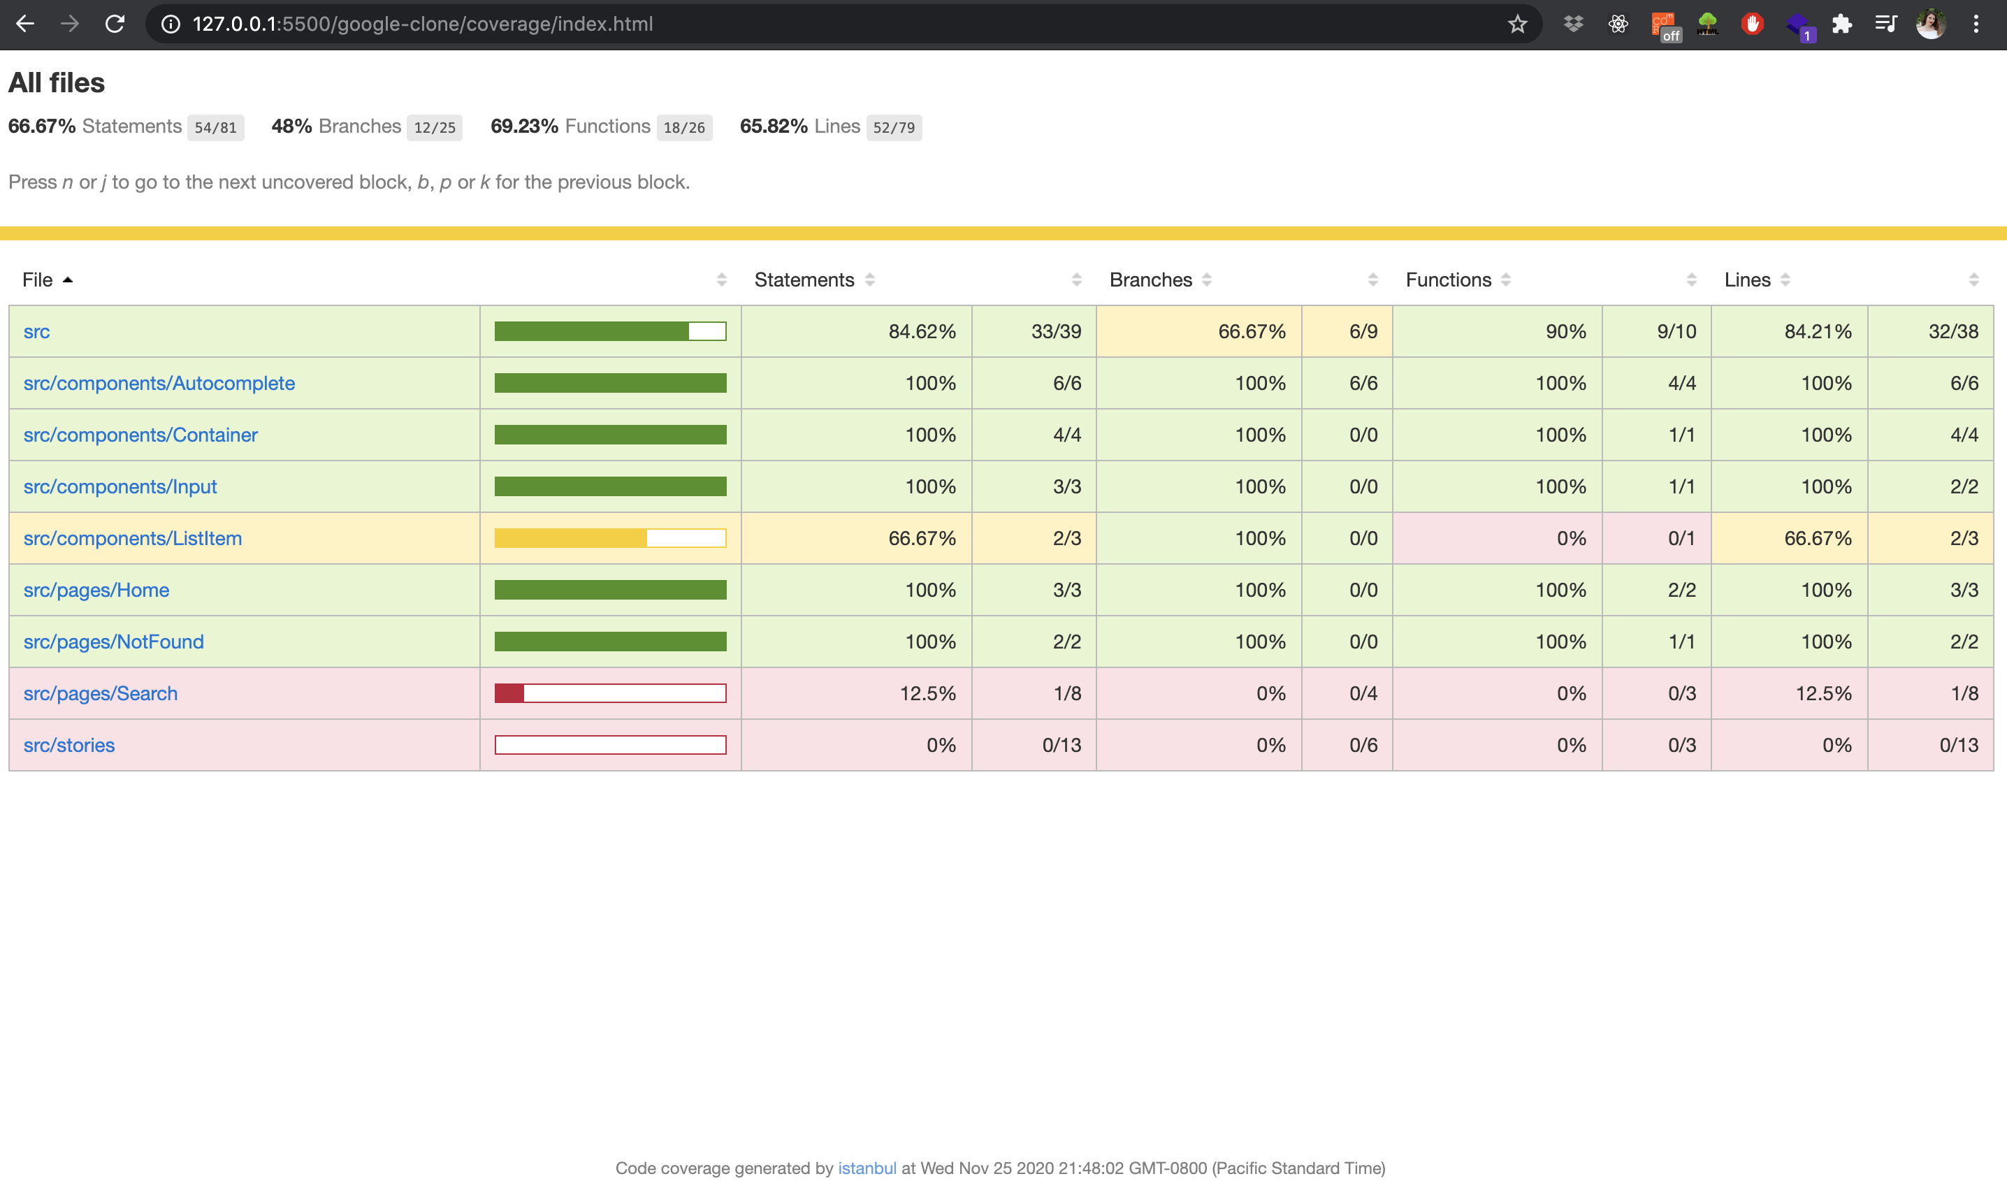The height and width of the screenshot is (1195, 2007).
Task: Open src/components/Autocomplete coverage
Action: pos(159,382)
